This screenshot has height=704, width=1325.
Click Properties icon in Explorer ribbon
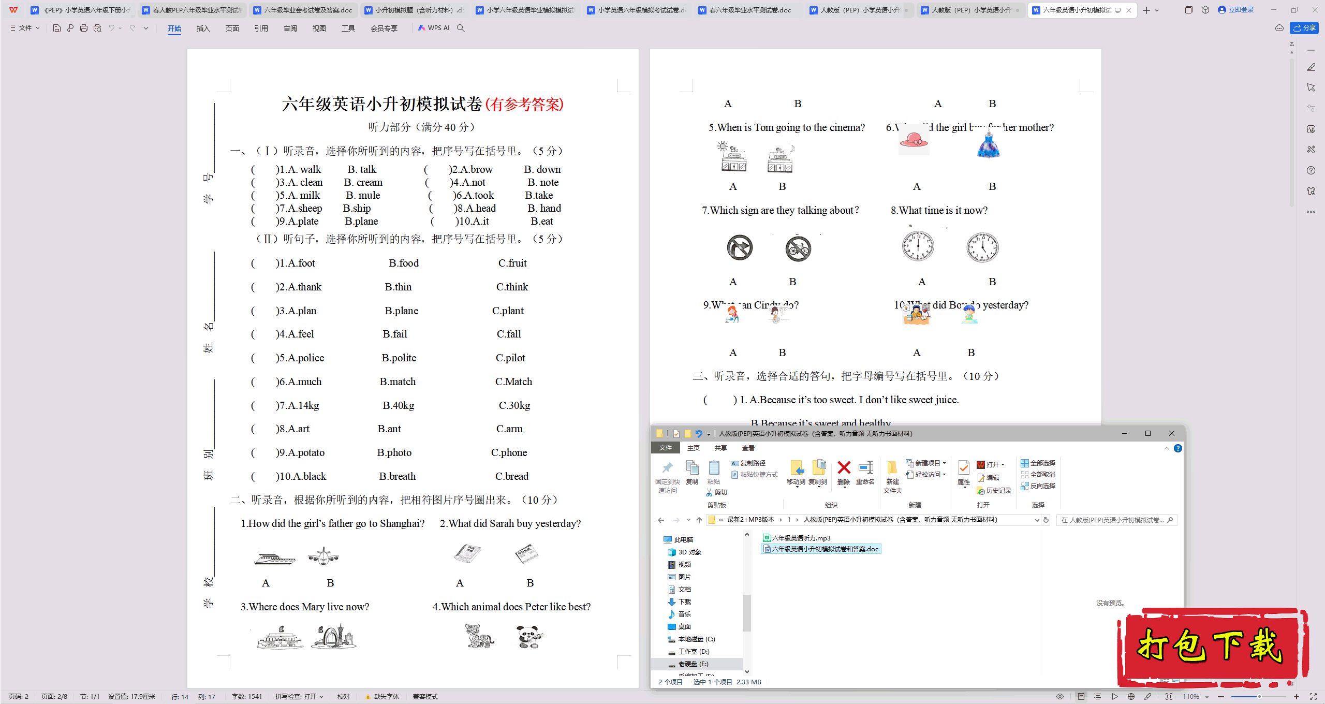click(x=964, y=474)
